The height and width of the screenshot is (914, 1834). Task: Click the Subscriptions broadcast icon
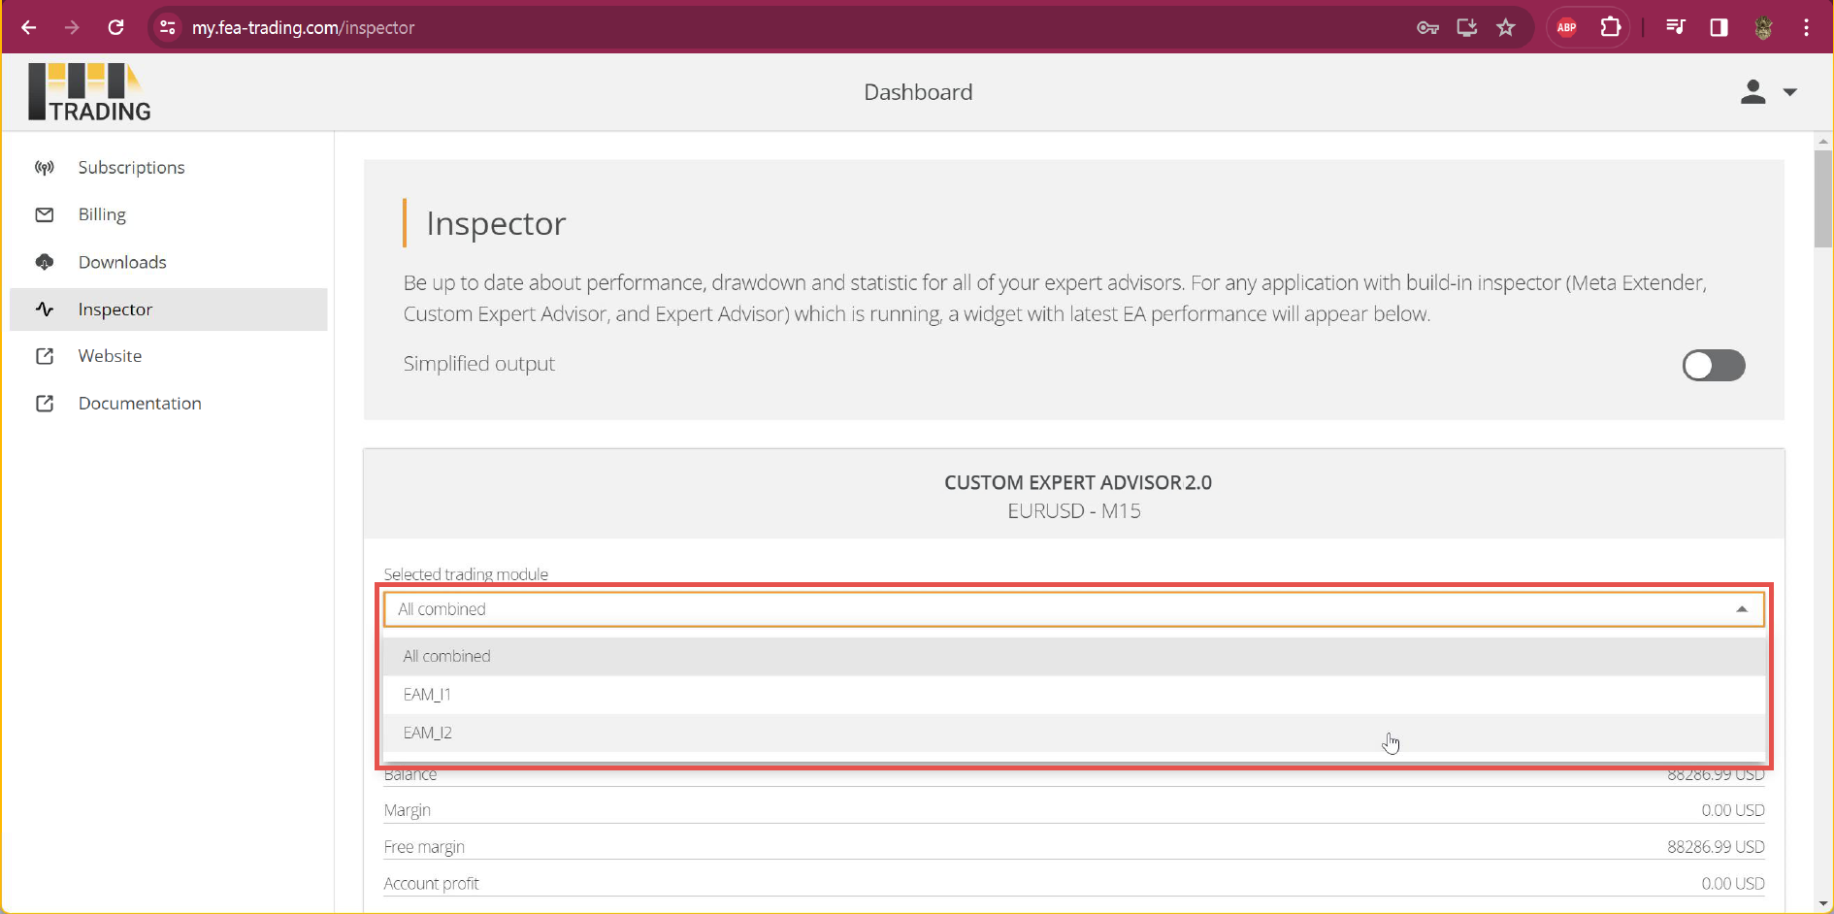coord(45,168)
